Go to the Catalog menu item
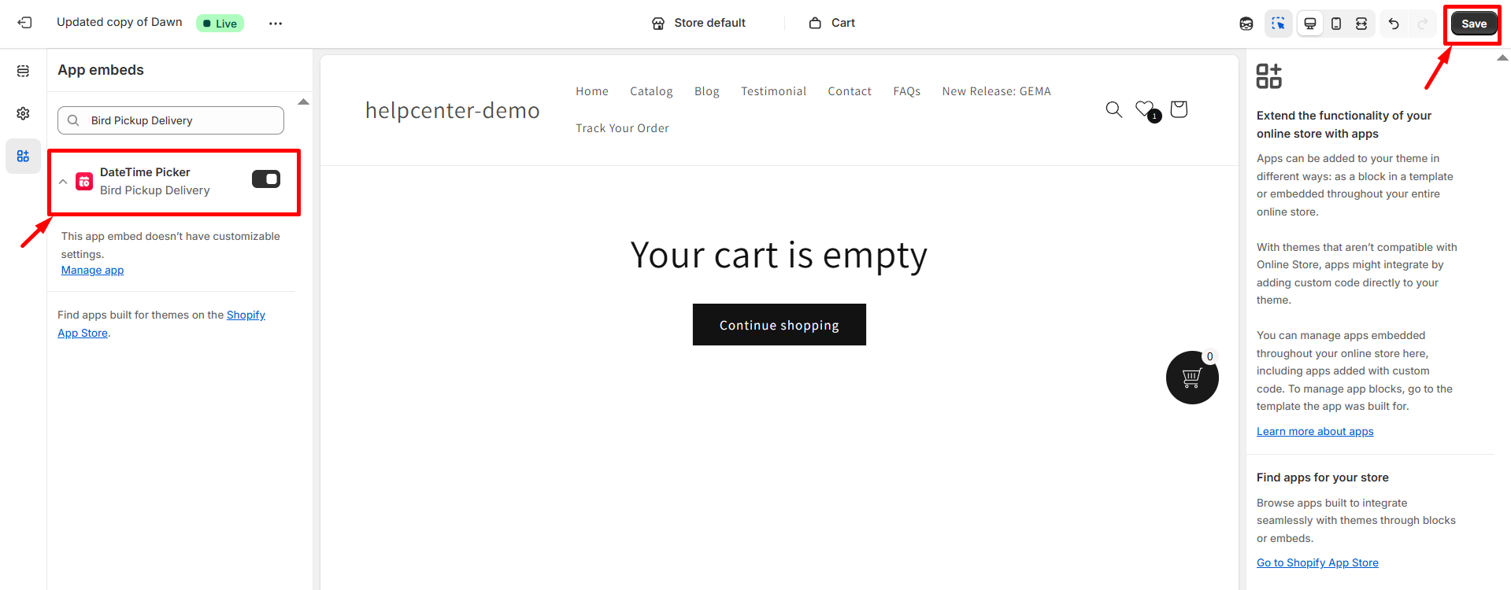The width and height of the screenshot is (1511, 590). (x=651, y=91)
